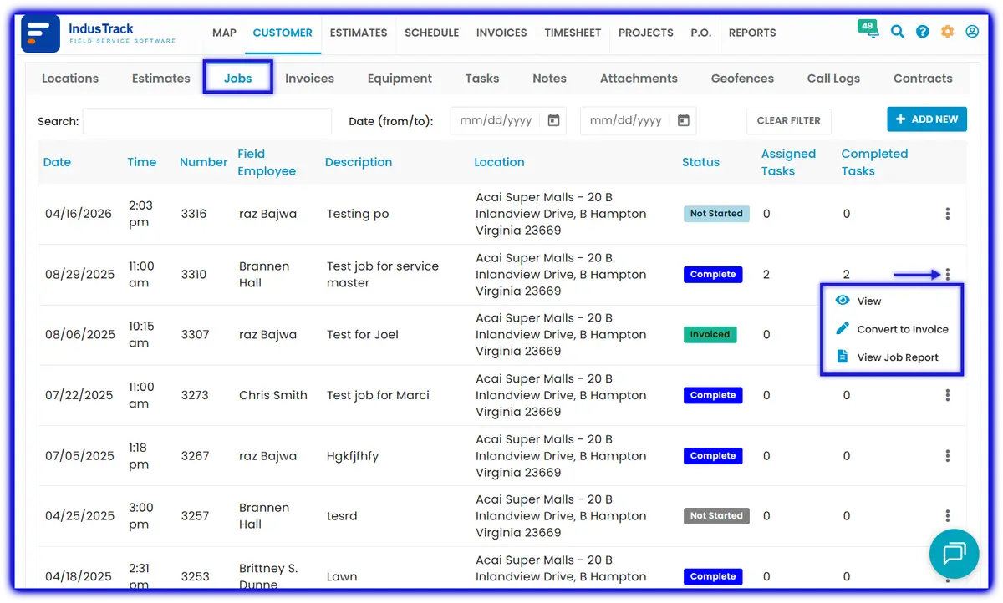
Task: Open PROJECTS in top navigation
Action: [x=646, y=33]
